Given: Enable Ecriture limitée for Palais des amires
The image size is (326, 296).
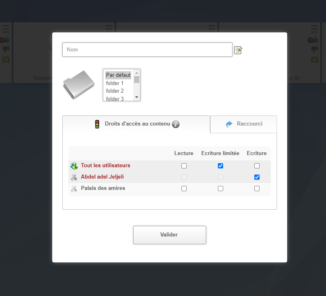Looking at the screenshot, I should [220, 189].
